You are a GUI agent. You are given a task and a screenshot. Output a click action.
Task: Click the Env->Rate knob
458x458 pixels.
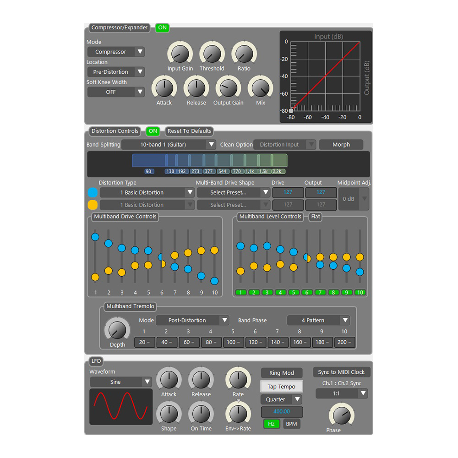click(x=238, y=414)
